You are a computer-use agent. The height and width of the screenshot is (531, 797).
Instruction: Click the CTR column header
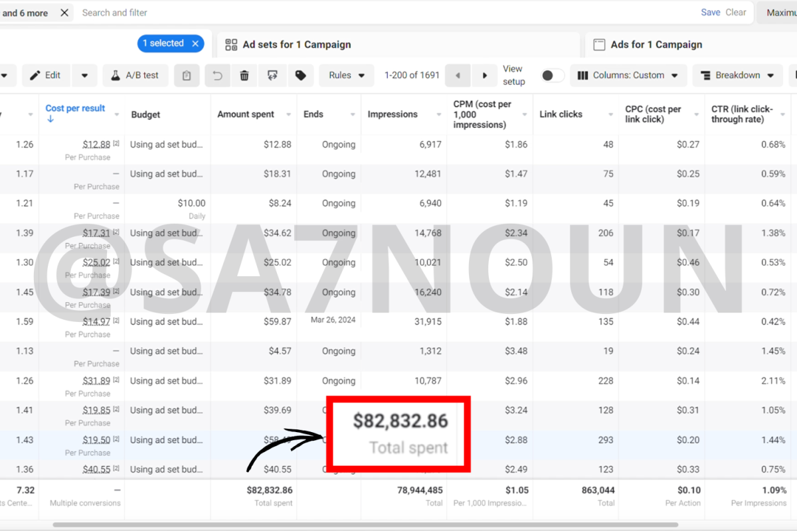742,114
